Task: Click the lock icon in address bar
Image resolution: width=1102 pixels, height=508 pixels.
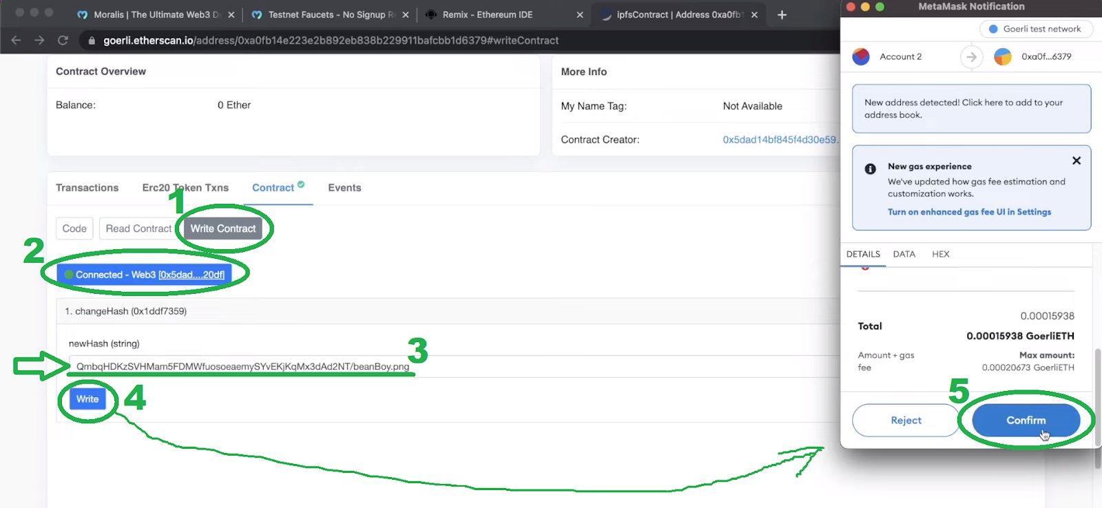Action: [x=92, y=41]
